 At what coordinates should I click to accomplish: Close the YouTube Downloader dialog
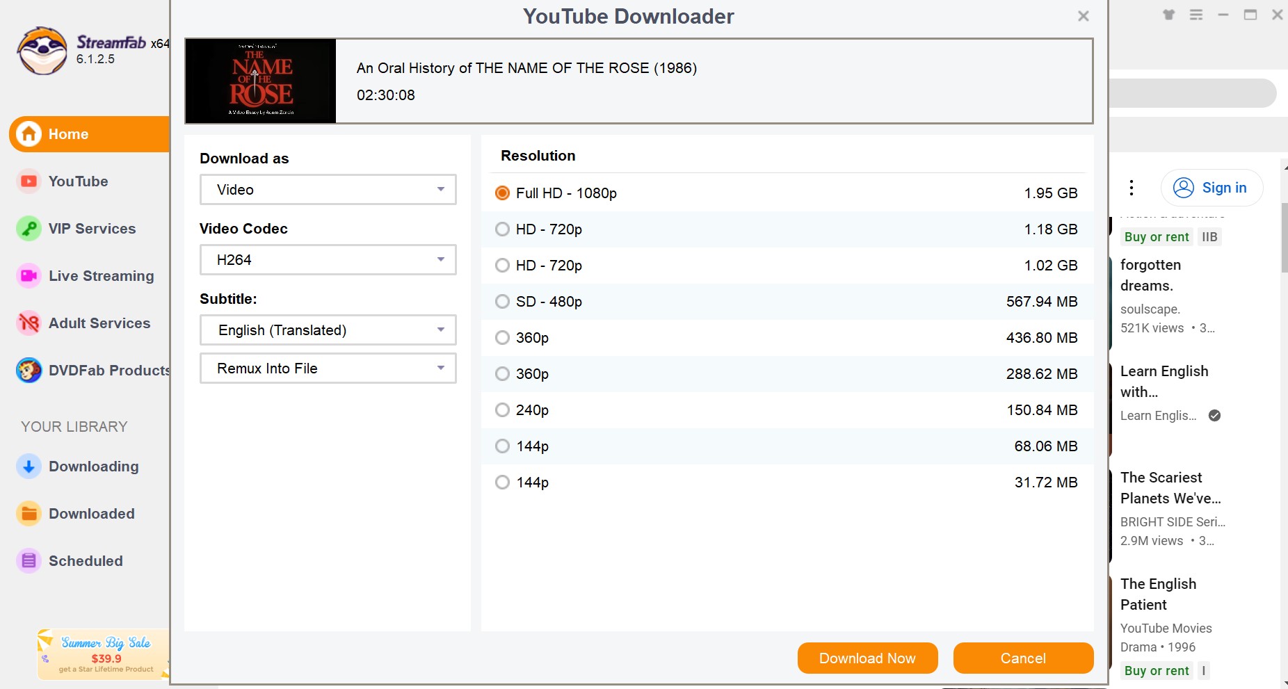[x=1084, y=16]
